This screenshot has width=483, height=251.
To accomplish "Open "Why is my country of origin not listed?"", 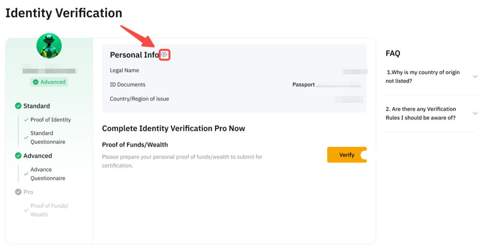I will click(x=423, y=76).
